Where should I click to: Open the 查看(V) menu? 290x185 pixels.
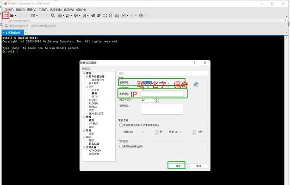31,10
